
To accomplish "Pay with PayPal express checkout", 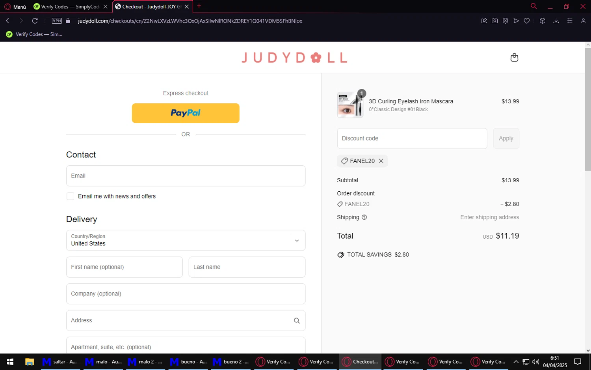I will 186,113.
